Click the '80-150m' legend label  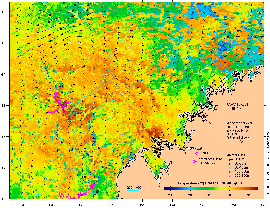241,168
